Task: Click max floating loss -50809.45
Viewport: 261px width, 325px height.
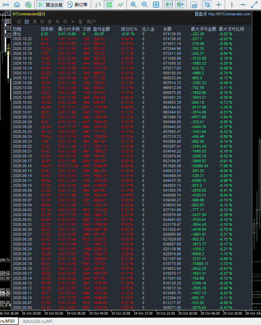Action: [200, 166]
